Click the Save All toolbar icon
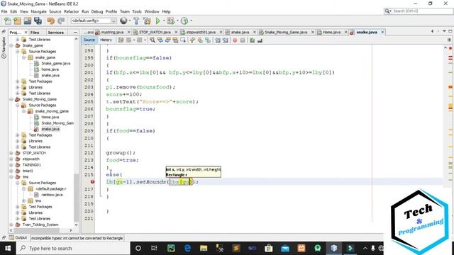This screenshot has width=454, height=255. pos(38,21)
